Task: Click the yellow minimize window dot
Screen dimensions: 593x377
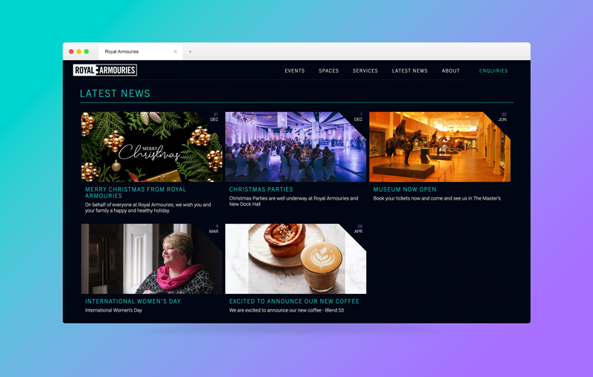Action: click(x=79, y=51)
